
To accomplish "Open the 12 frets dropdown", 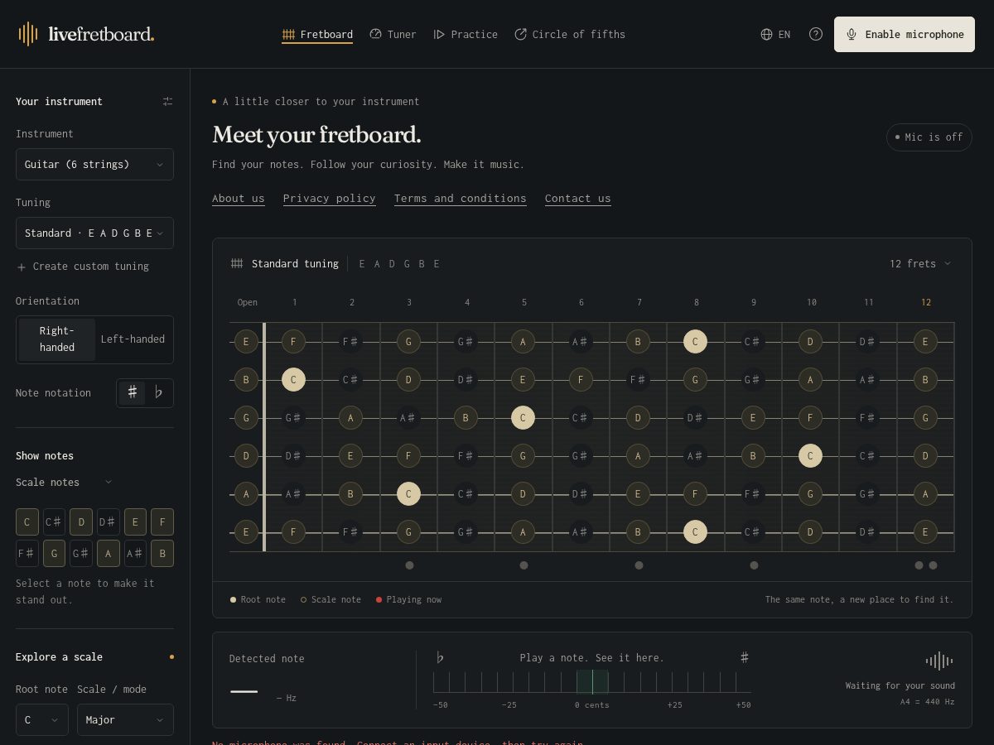I will [x=920, y=263].
